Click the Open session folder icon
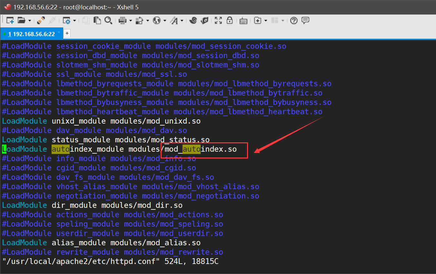436x274 pixels. pyautogui.click(x=21, y=21)
